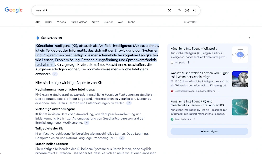Image resolution: width=262 pixels, height=154 pixels.
Task: Click the blue AI sparkle icon
Action: (37, 38)
